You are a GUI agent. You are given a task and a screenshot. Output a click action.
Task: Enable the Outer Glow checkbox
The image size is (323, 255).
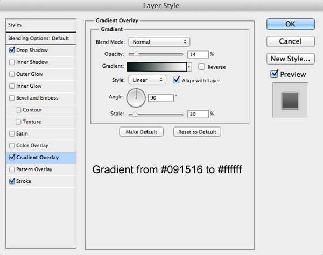tap(12, 74)
